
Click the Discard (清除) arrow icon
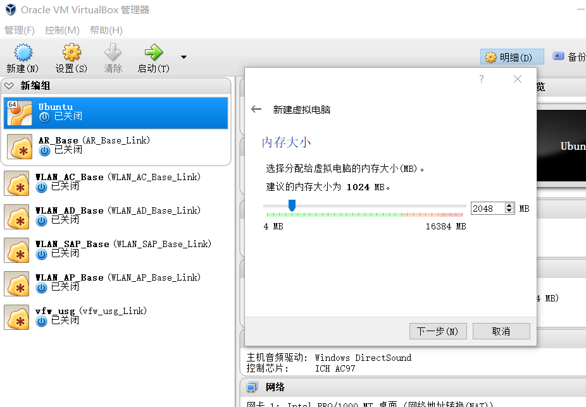click(113, 52)
